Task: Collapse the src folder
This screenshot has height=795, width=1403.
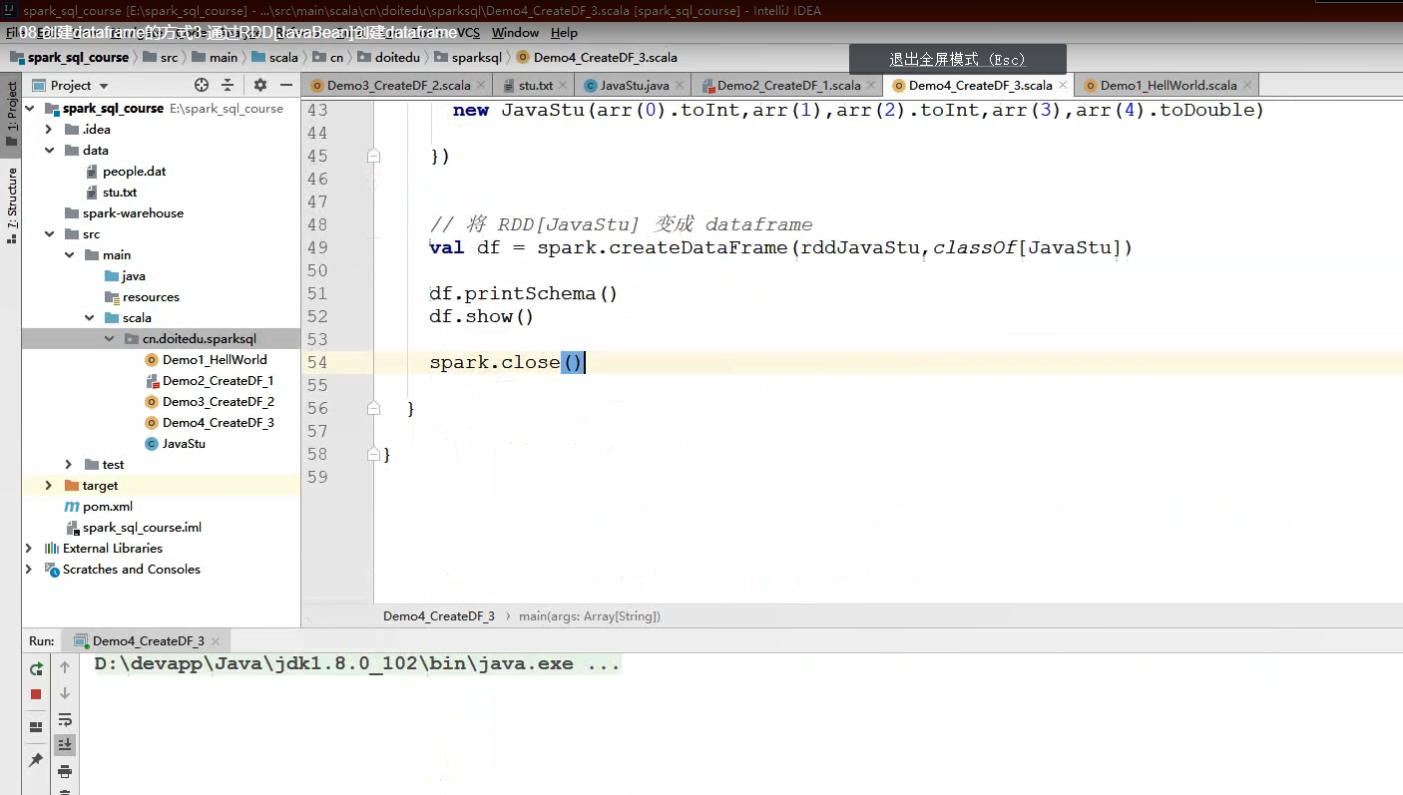Action: click(49, 234)
